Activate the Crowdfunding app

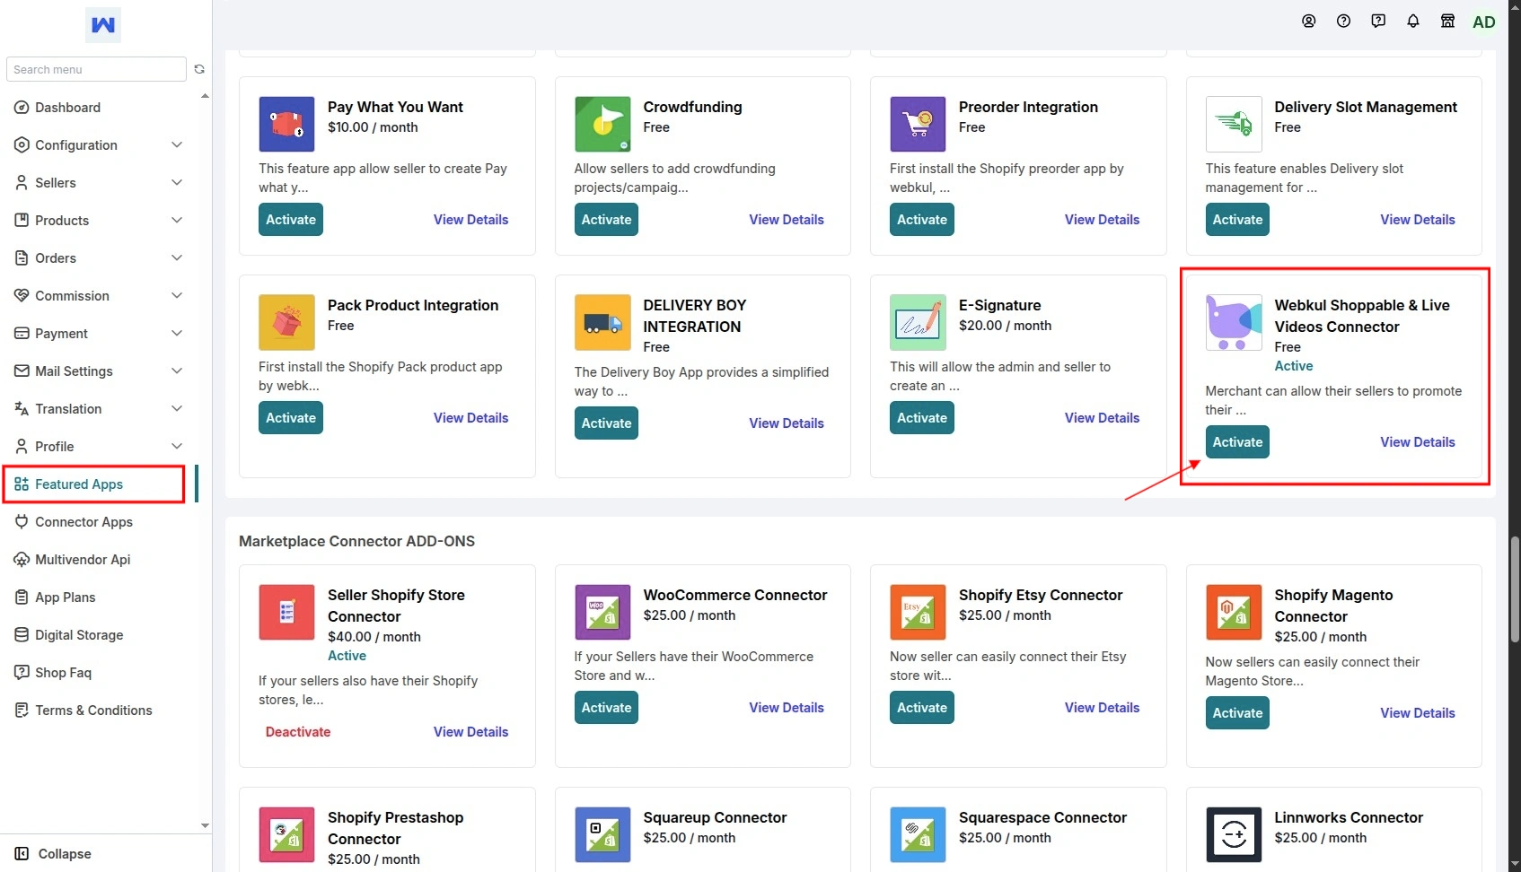[x=606, y=220]
